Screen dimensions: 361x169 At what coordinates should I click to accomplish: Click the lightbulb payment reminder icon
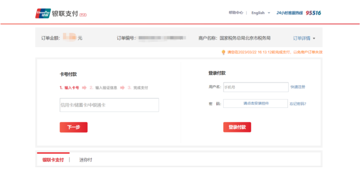pos(223,52)
